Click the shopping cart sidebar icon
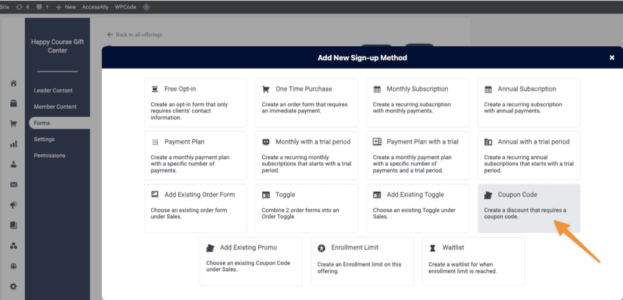Viewport: 623px width, 300px height. [13, 124]
